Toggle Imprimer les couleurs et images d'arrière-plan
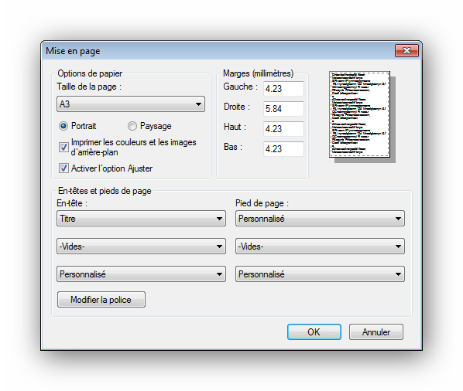 pyautogui.click(x=63, y=147)
